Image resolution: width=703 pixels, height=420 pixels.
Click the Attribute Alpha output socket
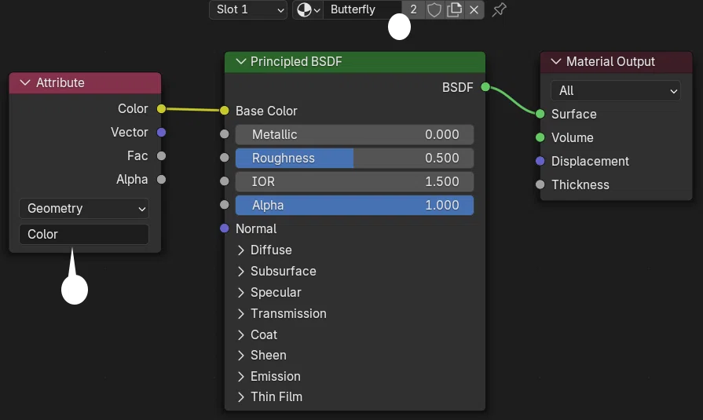[x=161, y=179]
